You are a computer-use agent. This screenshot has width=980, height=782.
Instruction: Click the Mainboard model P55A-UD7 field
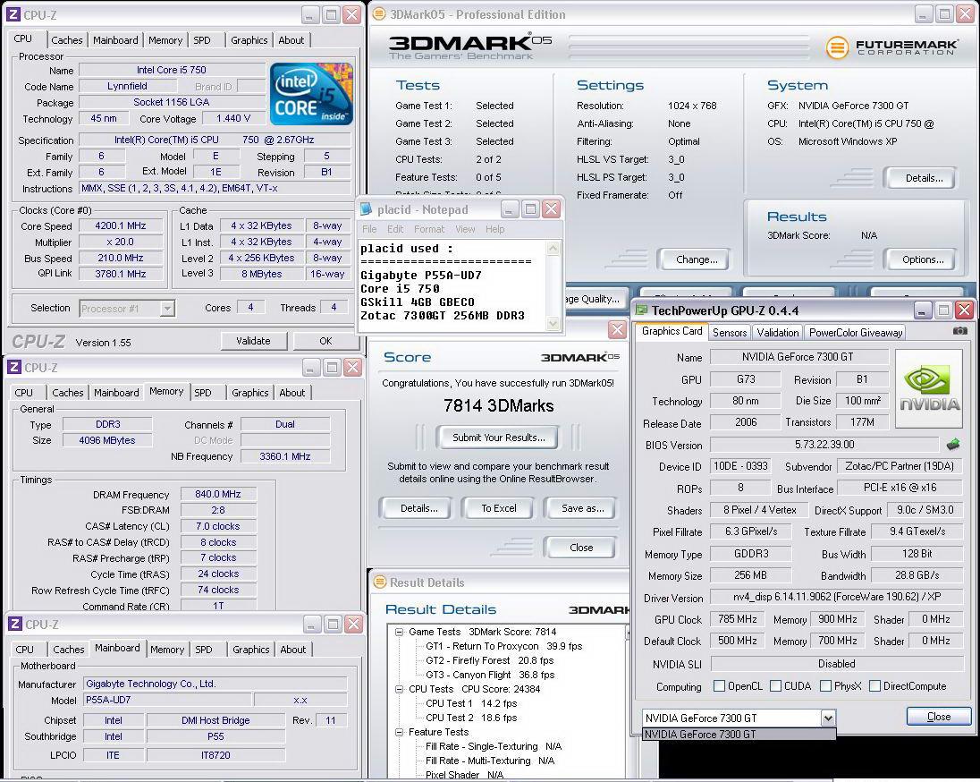pos(167,700)
